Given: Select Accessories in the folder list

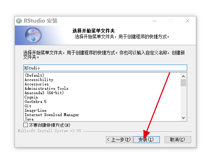Looking at the screenshot, I should (x=37, y=84).
